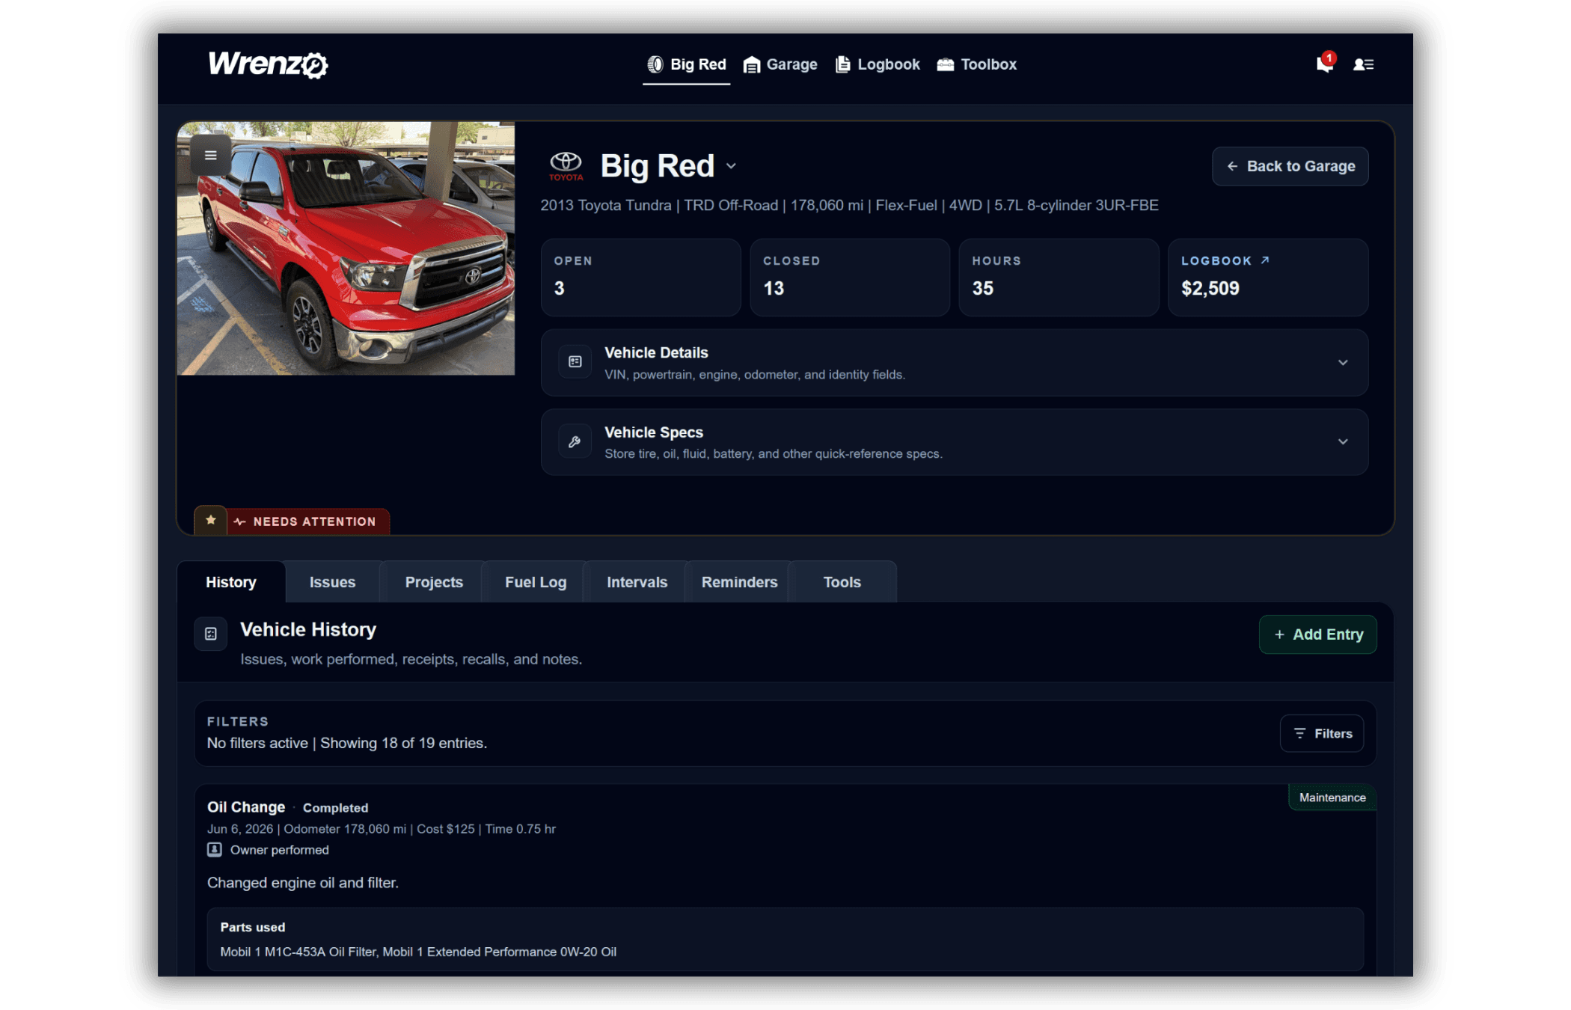Open Toolbox in top navigation
Image resolution: width=1571 pixels, height=1010 pixels.
click(x=976, y=64)
